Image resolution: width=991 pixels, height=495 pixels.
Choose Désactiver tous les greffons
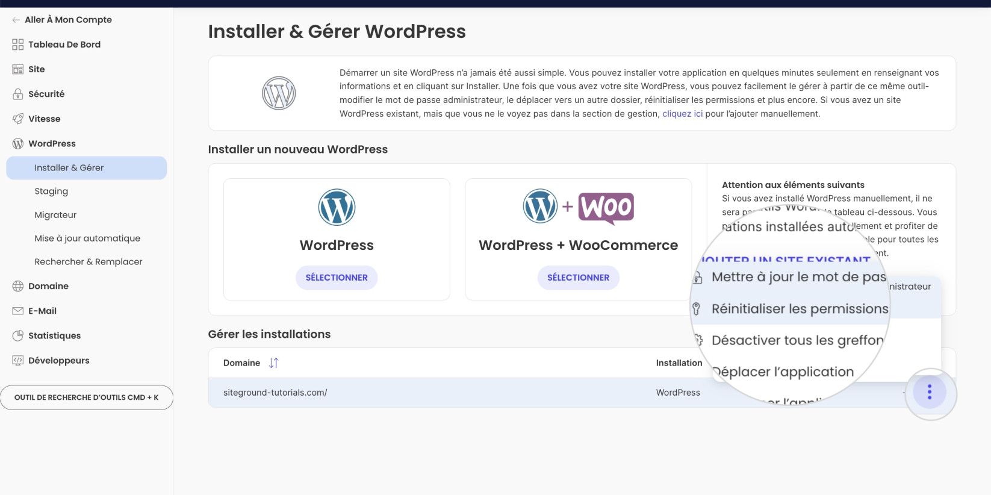[797, 340]
